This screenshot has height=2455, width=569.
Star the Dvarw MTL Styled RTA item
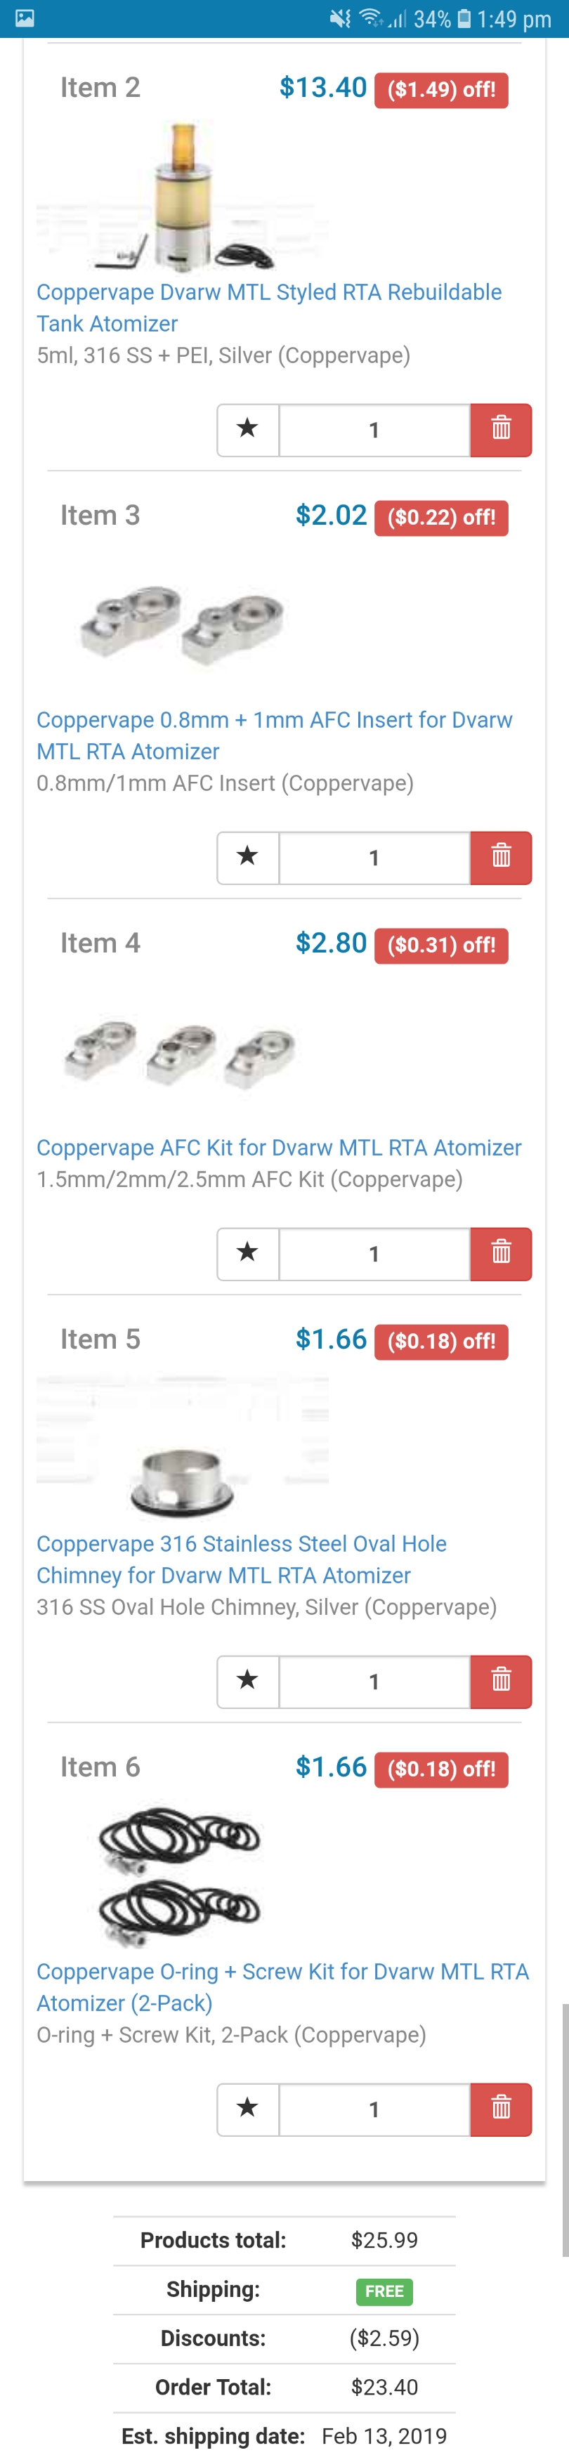point(248,430)
